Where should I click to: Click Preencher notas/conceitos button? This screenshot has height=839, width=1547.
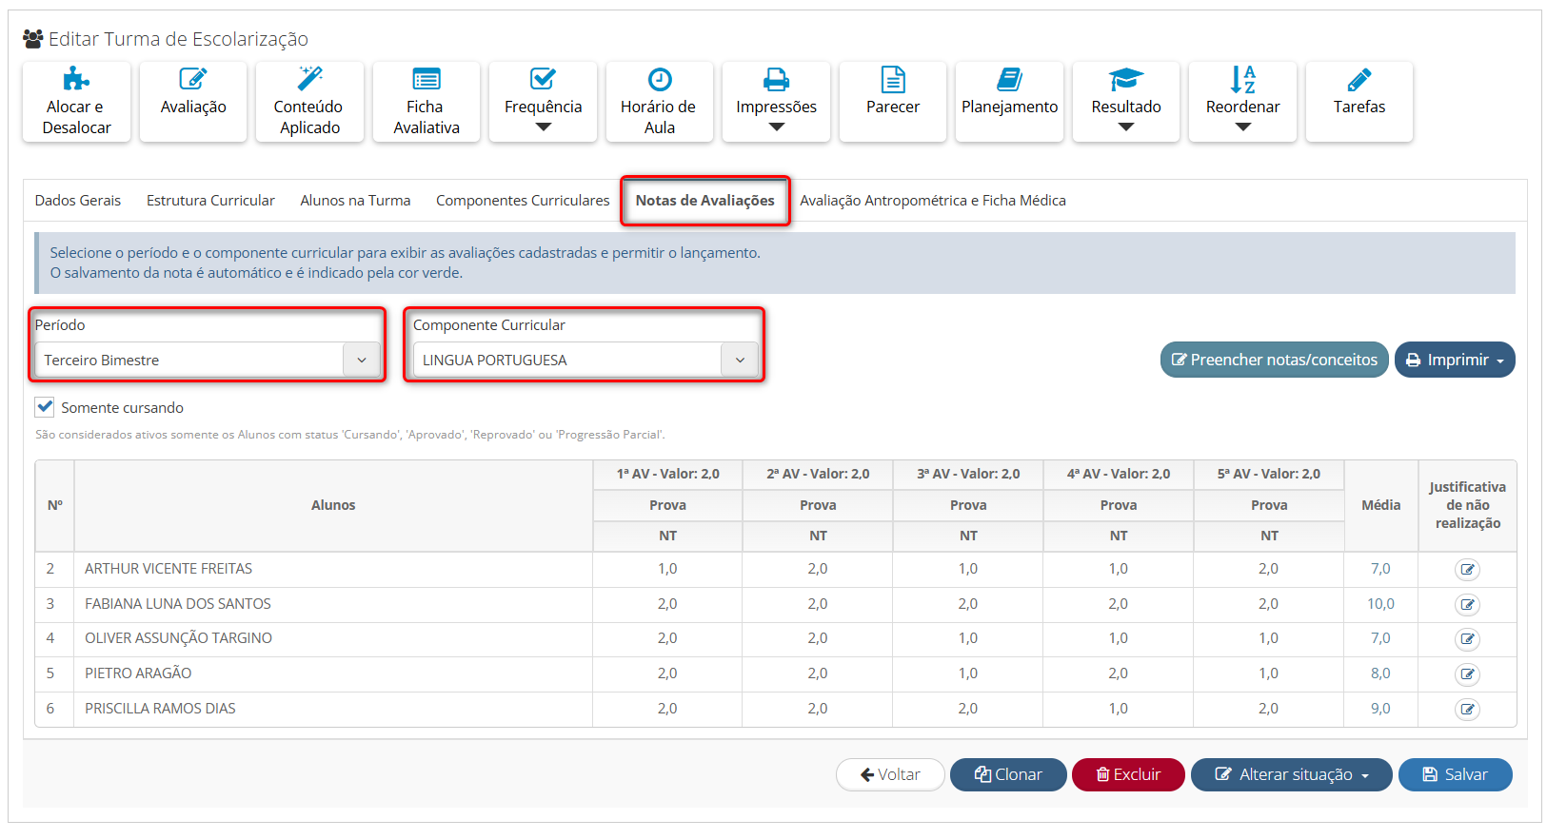(x=1274, y=361)
